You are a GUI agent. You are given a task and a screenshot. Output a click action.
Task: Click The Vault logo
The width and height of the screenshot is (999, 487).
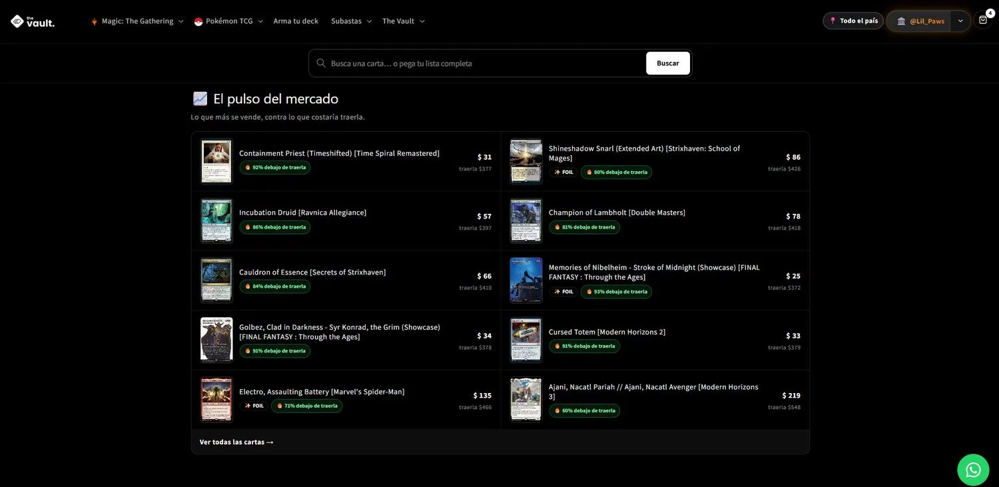pyautogui.click(x=32, y=21)
